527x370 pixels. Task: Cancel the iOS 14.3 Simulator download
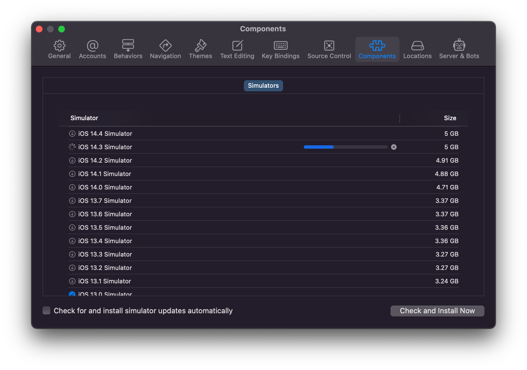tap(394, 147)
